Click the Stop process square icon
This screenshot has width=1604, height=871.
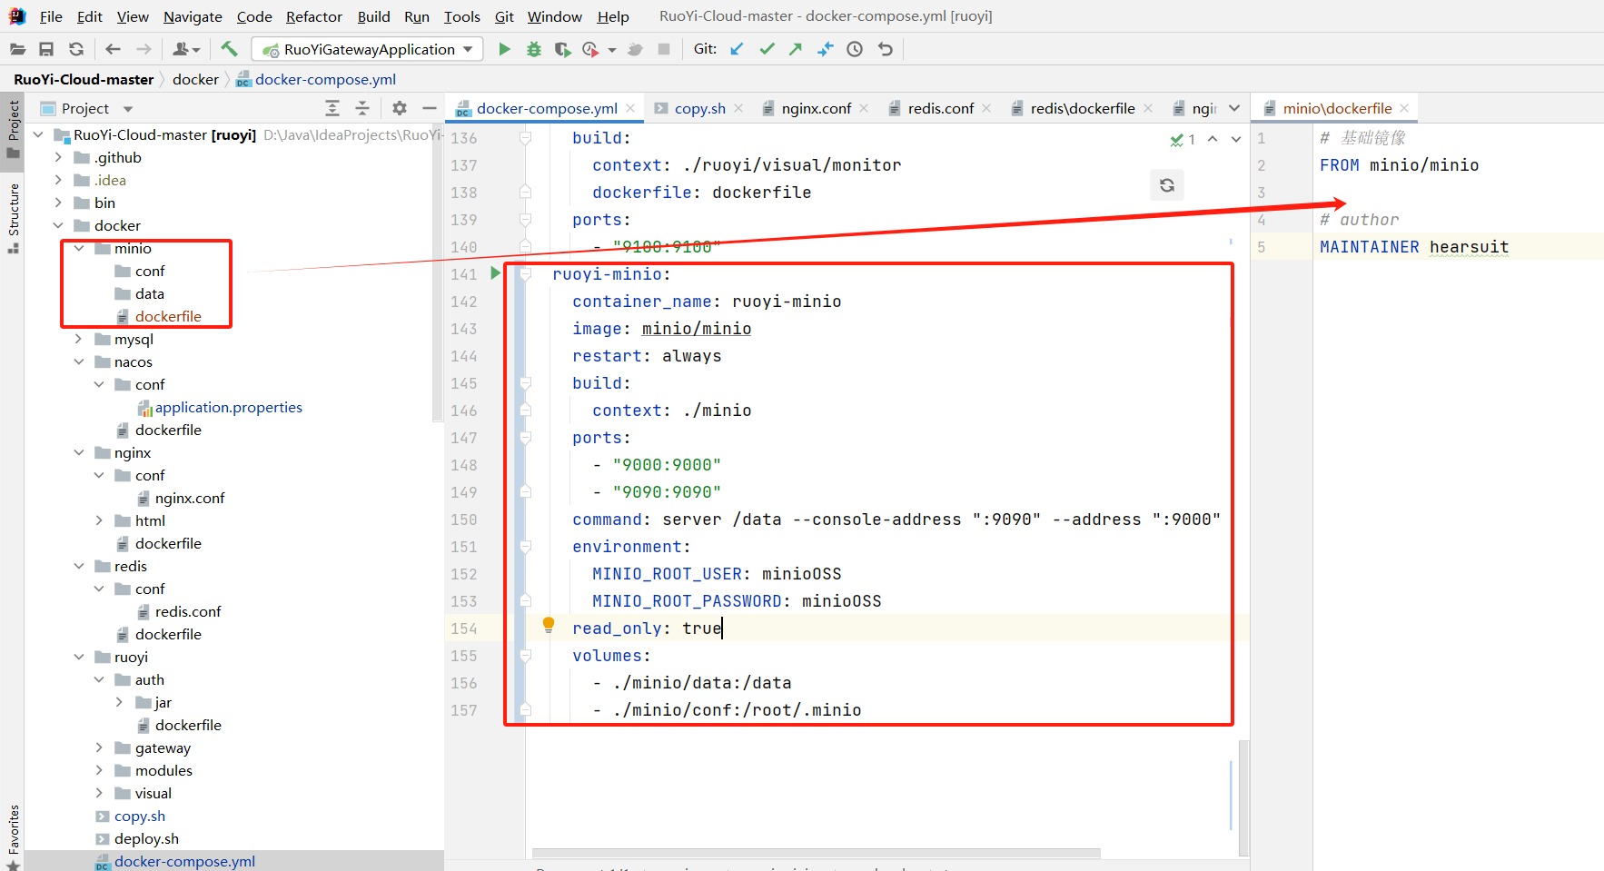click(664, 49)
